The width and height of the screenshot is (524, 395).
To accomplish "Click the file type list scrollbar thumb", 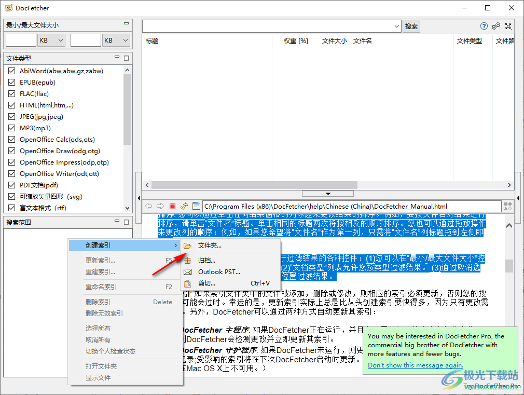I will tap(127, 110).
